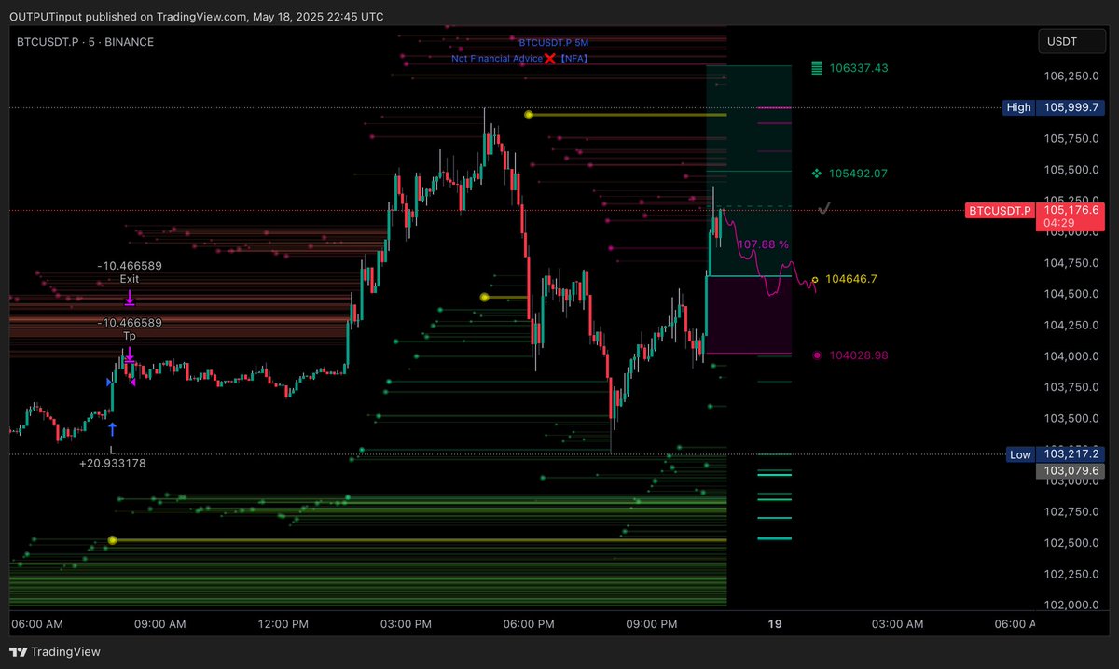This screenshot has height=669, width=1119.
Task: Click the yellow circle marker beside 104646.7
Action: click(815, 279)
